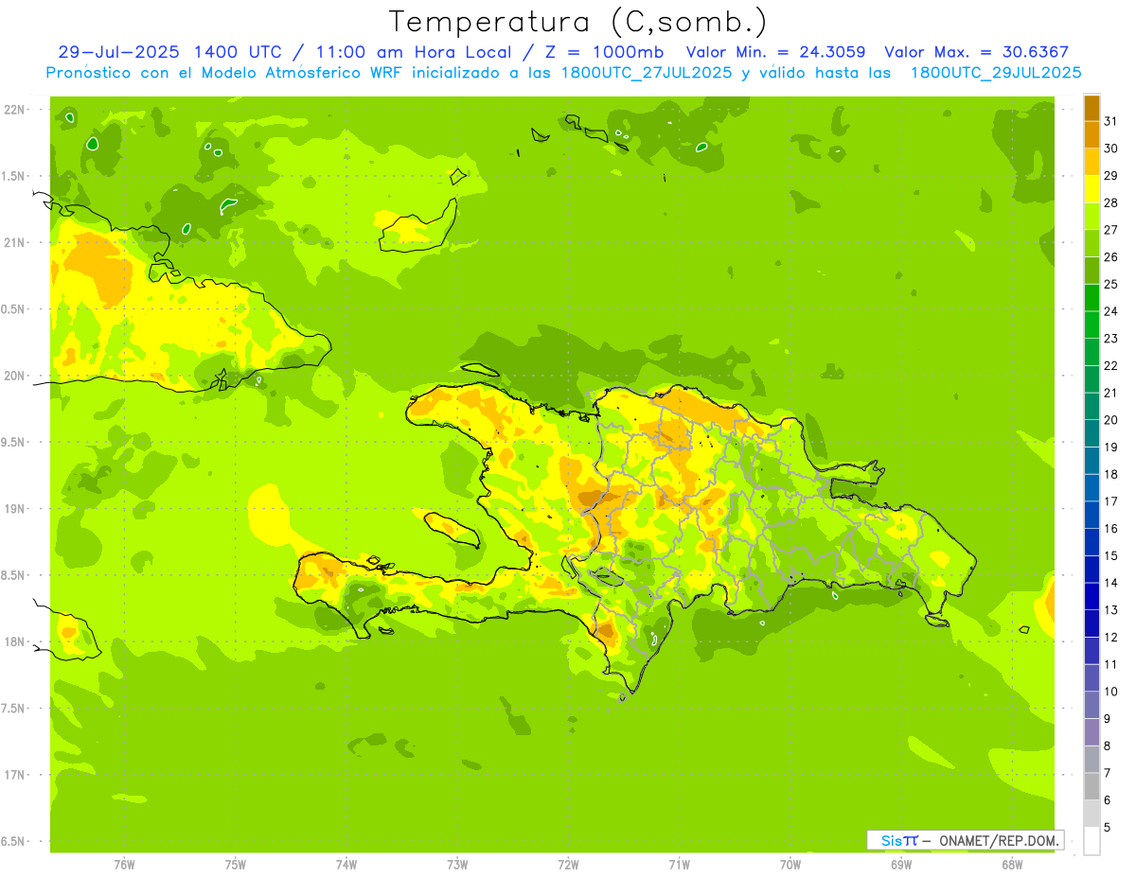
Task: Click the "71W" longitude axis label
Action: [x=679, y=865]
